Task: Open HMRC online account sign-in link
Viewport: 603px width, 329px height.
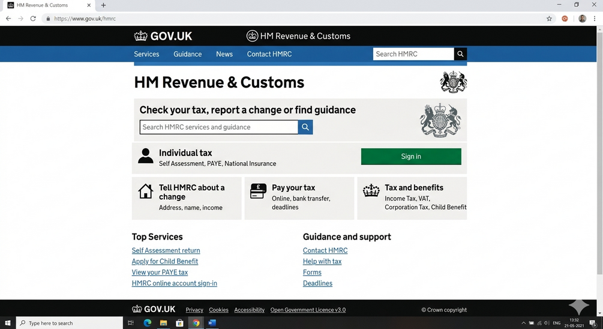Action: tap(174, 283)
